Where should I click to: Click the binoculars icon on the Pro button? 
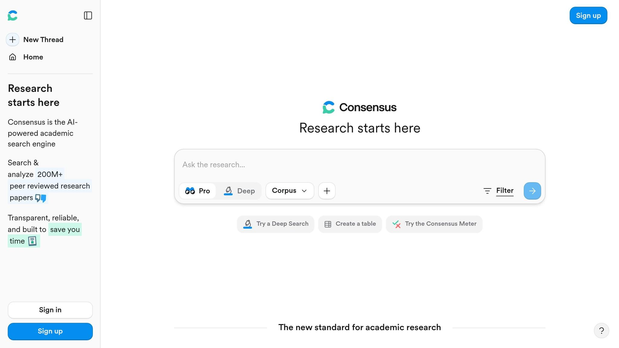coord(190,191)
